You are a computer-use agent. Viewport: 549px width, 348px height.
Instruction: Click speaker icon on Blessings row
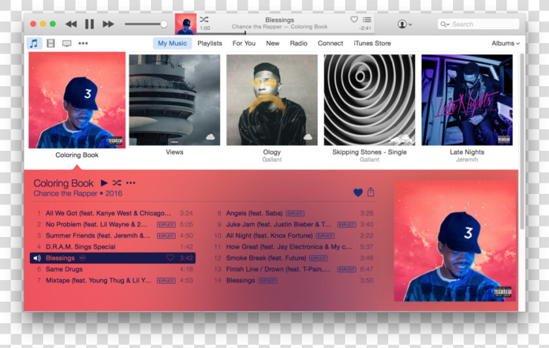[x=37, y=258]
